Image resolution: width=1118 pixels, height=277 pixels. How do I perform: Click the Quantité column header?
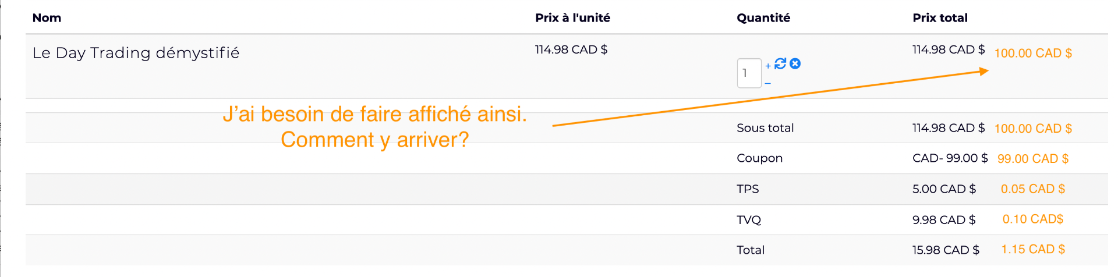click(763, 18)
